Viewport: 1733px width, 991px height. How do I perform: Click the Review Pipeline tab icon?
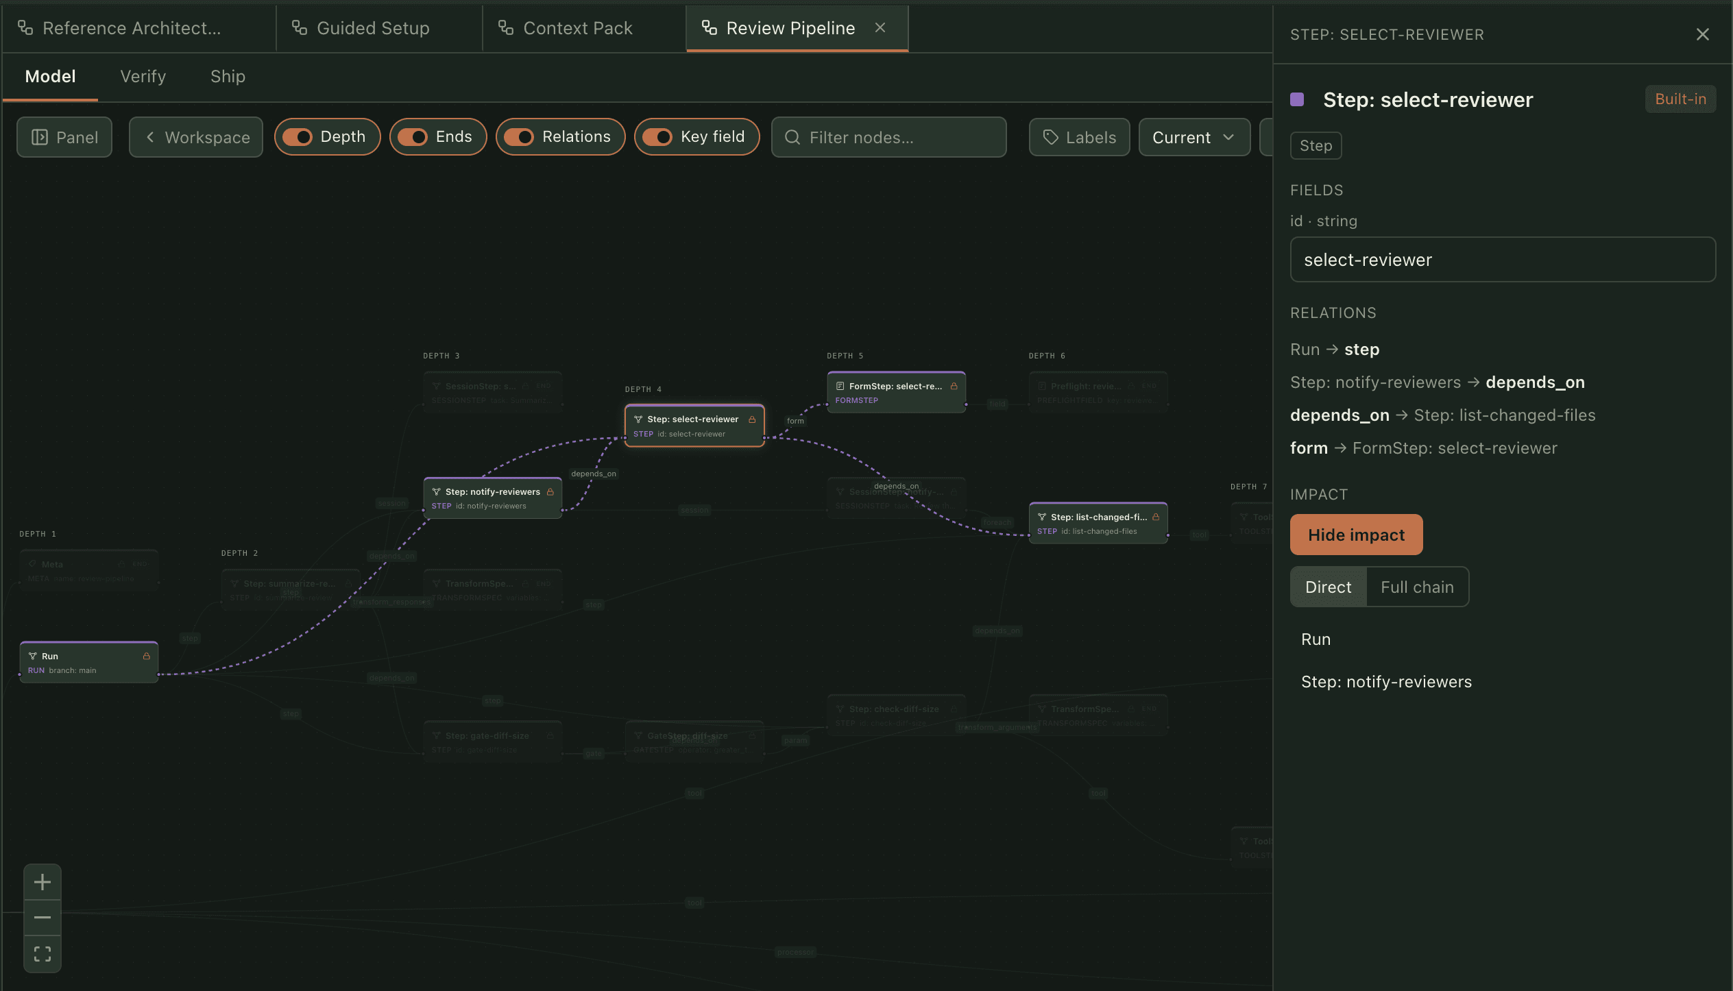[710, 27]
